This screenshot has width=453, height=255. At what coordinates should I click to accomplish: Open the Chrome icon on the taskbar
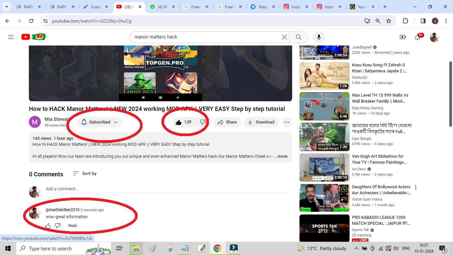tap(217, 248)
